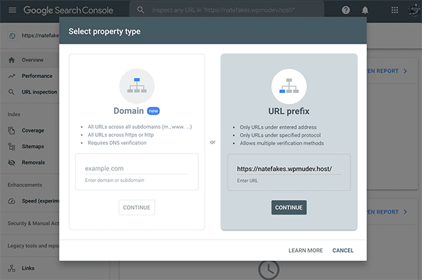The height and width of the screenshot is (280, 422).
Task: Open the notifications bell
Action: tap(365, 11)
